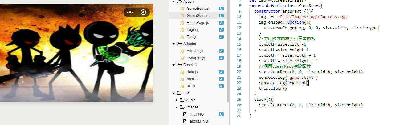The width and height of the screenshot is (400, 125).
Task: Open about.PNG image file
Action: [199, 121]
